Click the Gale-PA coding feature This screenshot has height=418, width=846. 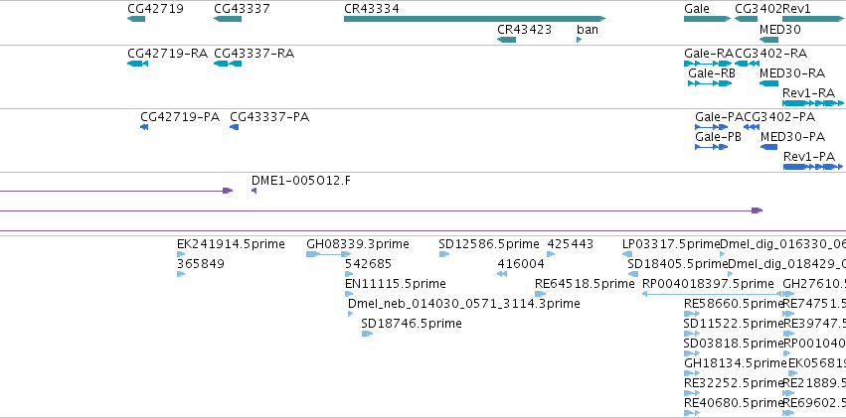click(711, 127)
